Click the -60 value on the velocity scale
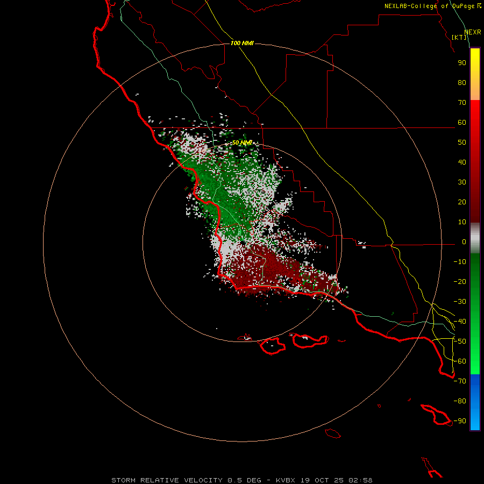Viewport: 484px width, 484px height. coord(460,361)
